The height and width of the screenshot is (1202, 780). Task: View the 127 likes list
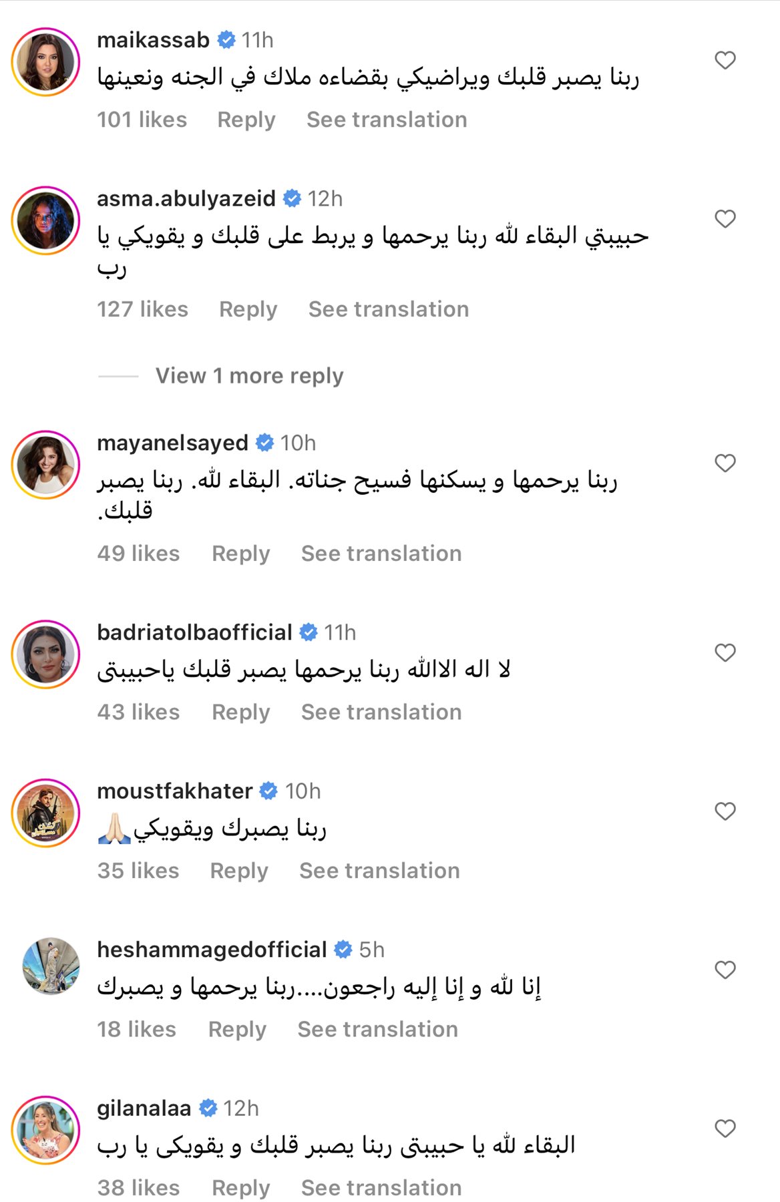click(x=142, y=309)
